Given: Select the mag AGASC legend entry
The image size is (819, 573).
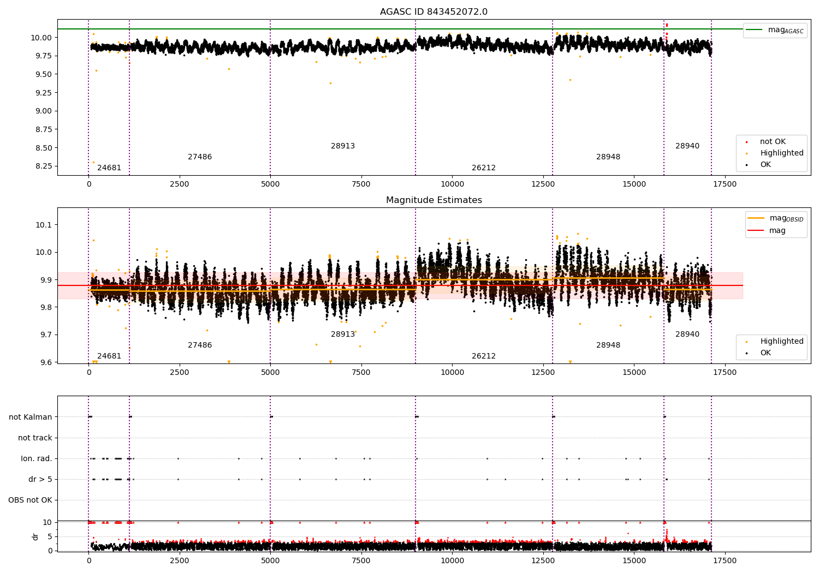Looking at the screenshot, I should coord(775,30).
